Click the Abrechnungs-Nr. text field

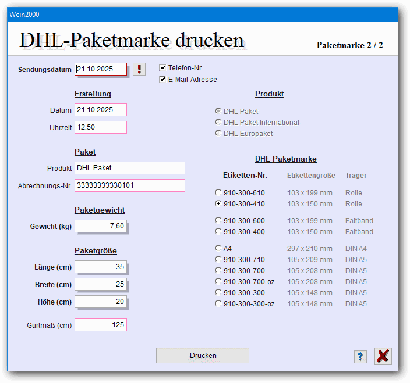129,185
